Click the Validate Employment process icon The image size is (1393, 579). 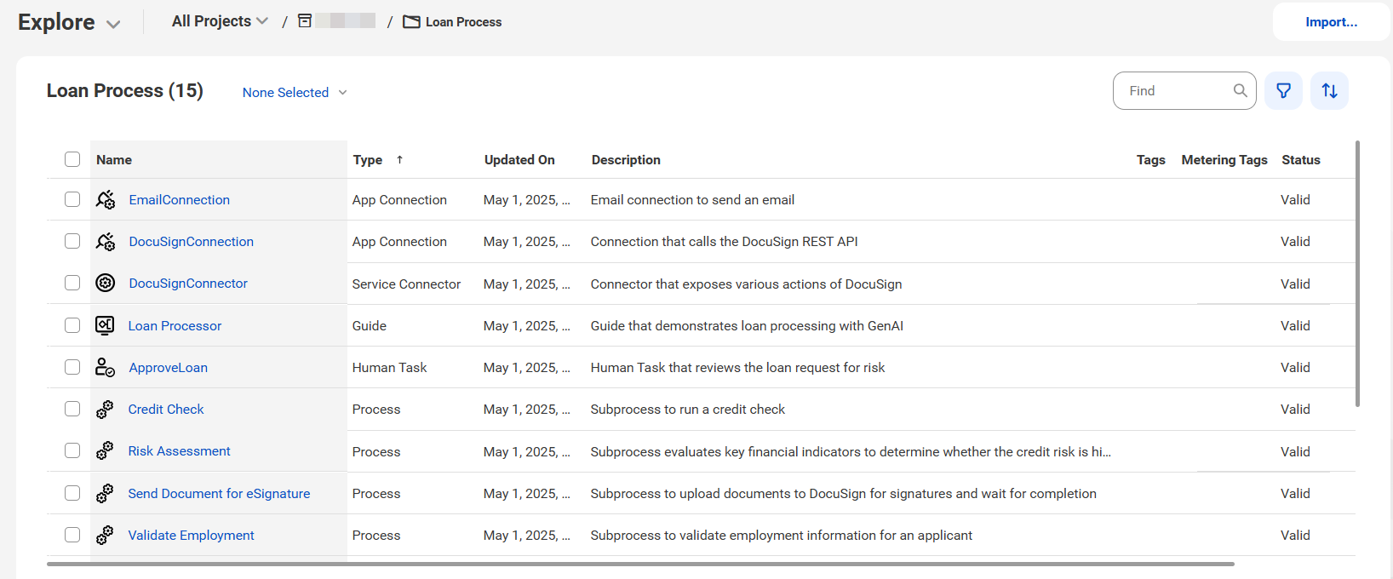(x=105, y=535)
